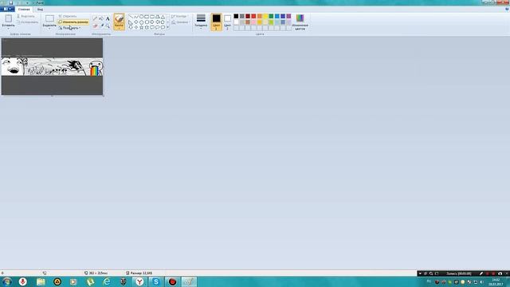Open Internet Explorer from the taskbar

pos(106,281)
